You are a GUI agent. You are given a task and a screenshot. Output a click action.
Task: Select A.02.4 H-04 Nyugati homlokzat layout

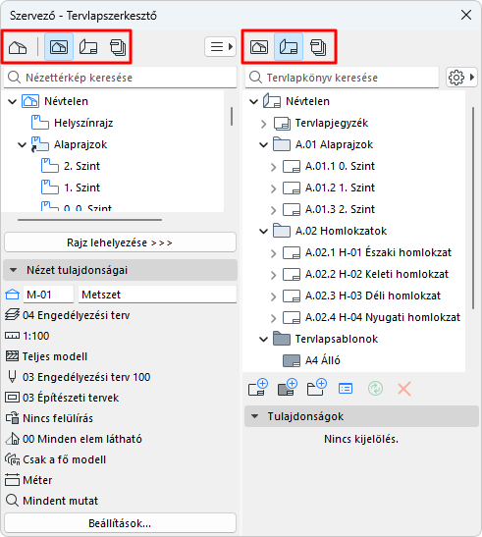383,317
